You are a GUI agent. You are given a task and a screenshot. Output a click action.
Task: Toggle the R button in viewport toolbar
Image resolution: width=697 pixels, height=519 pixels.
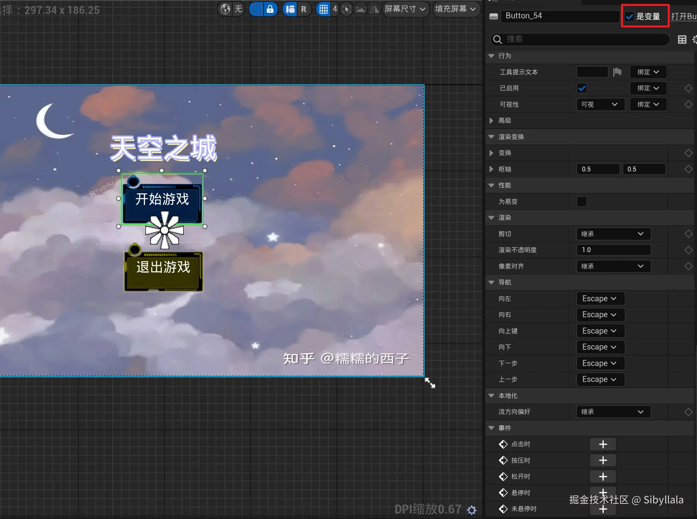coord(304,9)
